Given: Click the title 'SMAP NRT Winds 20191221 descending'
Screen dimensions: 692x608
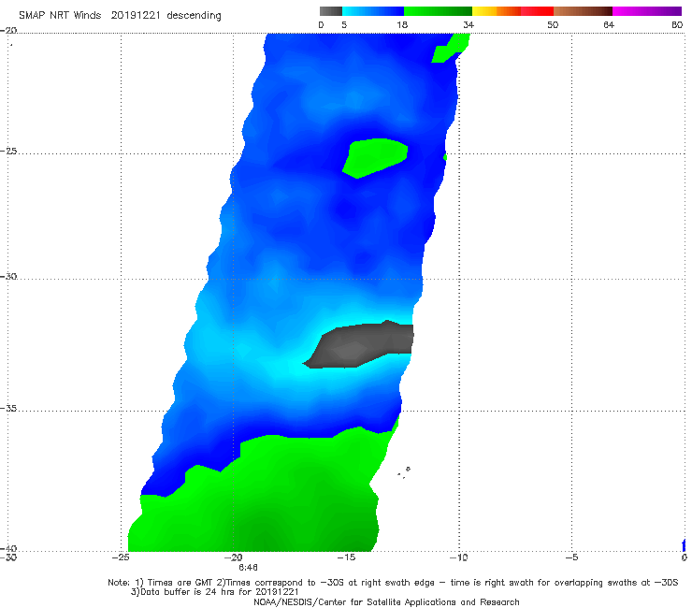Looking at the screenshot, I should click(x=120, y=16).
